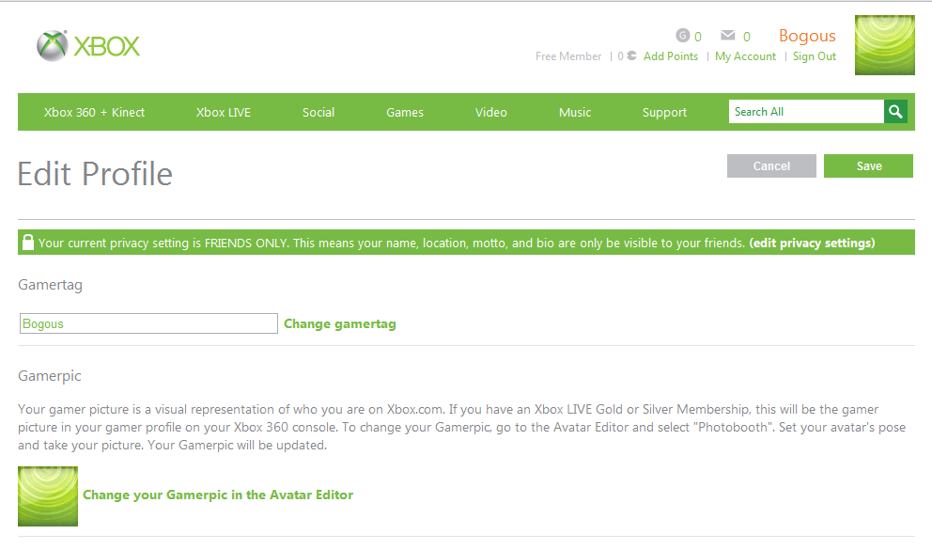Sign Out of the account
The width and height of the screenshot is (932, 550).
815,55
